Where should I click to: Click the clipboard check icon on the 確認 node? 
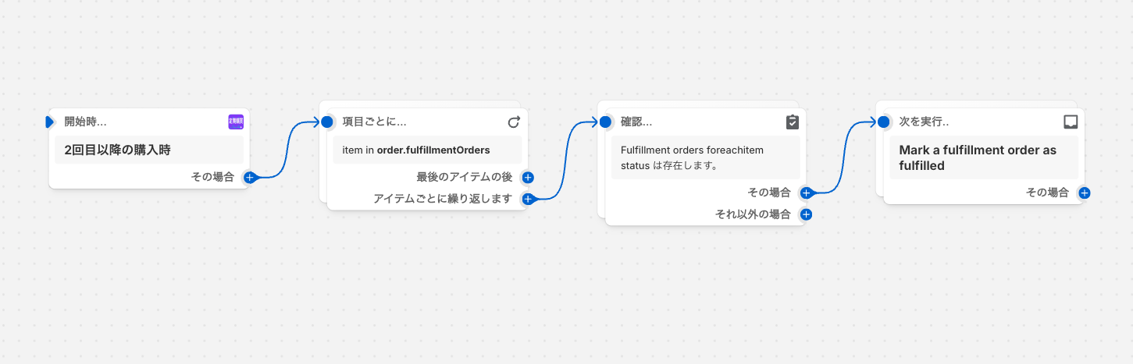point(792,122)
